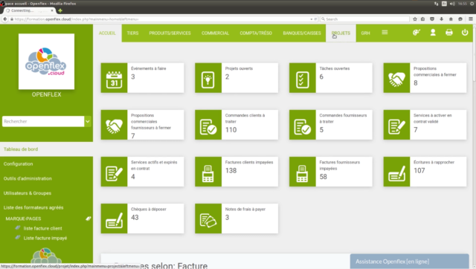The image size is (476, 269).
Task: Expand the URL bar history dropdown
Action: click(x=312, y=19)
